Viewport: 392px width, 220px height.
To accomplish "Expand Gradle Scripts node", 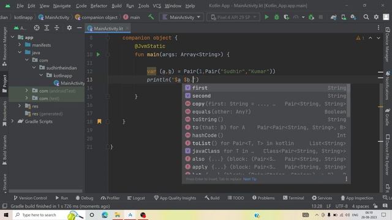I will pyautogui.click(x=13, y=121).
